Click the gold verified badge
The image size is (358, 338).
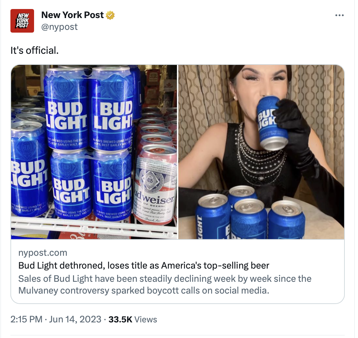110,15
